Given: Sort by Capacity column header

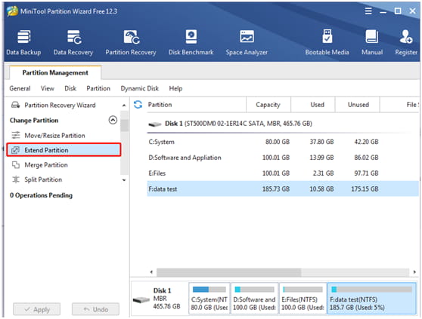Looking at the screenshot, I should click(268, 105).
